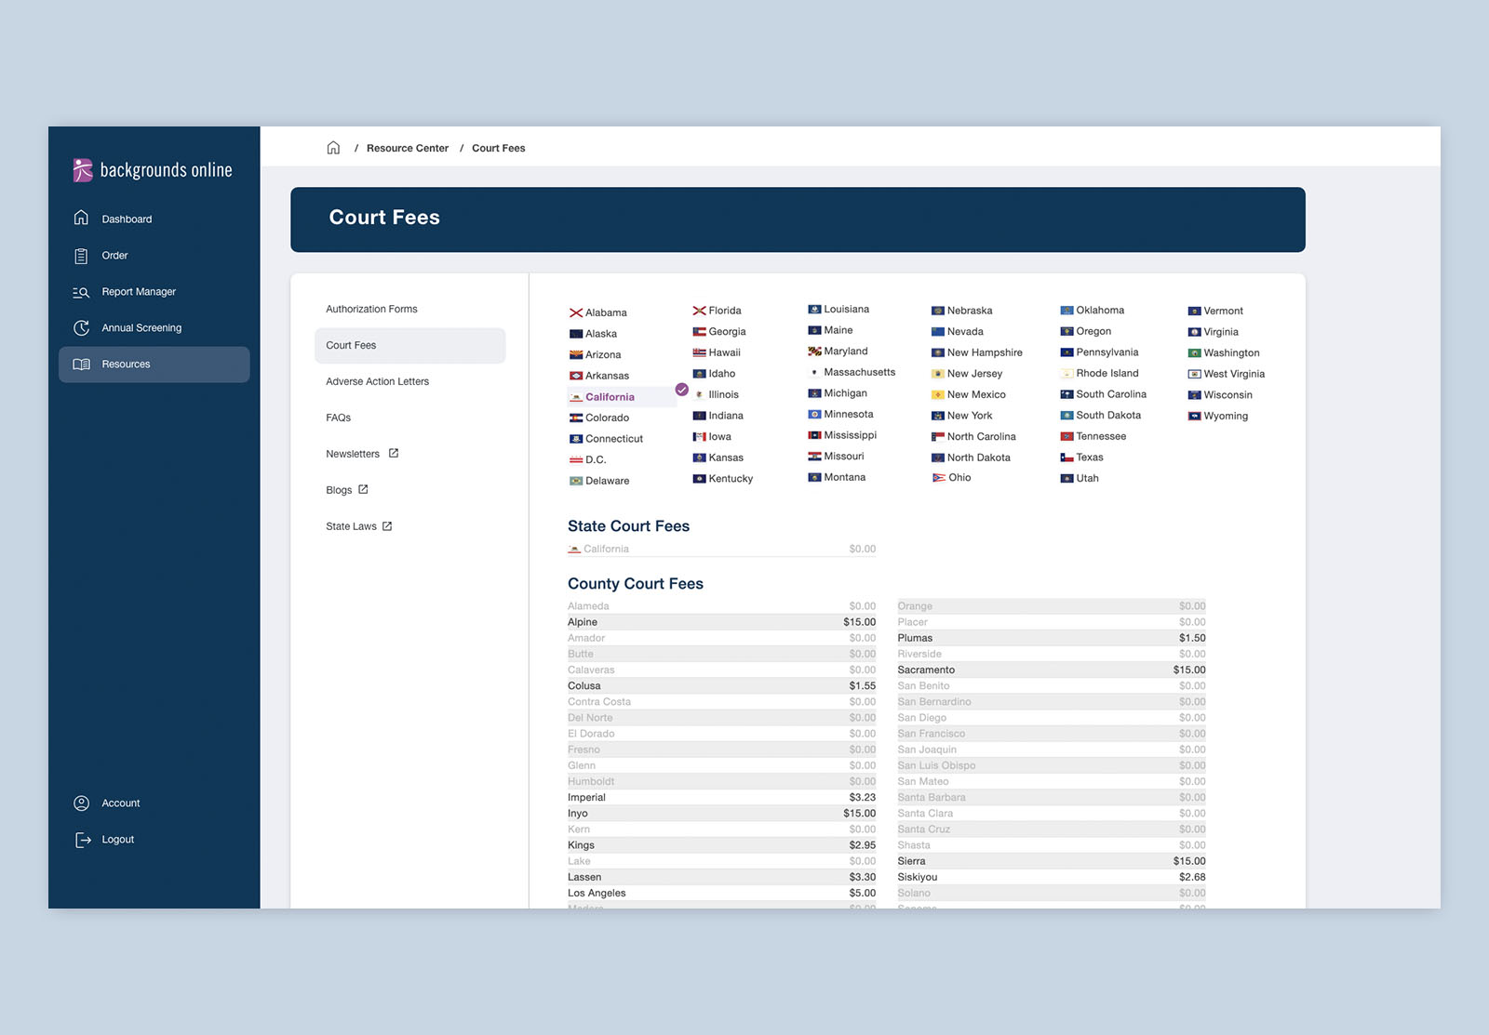Click the Logout arrow icon
Viewport: 1489px width, 1035px height.
pos(83,840)
